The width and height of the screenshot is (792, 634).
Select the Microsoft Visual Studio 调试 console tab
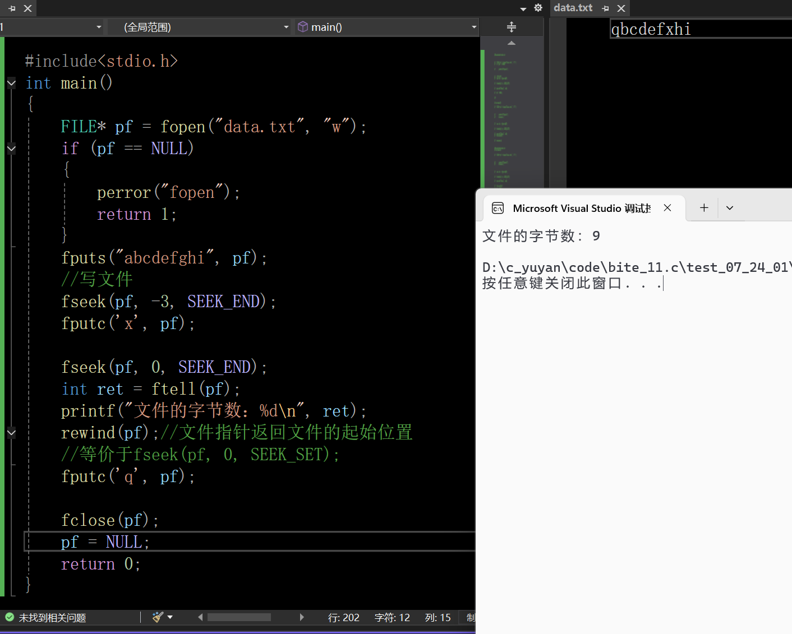coord(582,208)
